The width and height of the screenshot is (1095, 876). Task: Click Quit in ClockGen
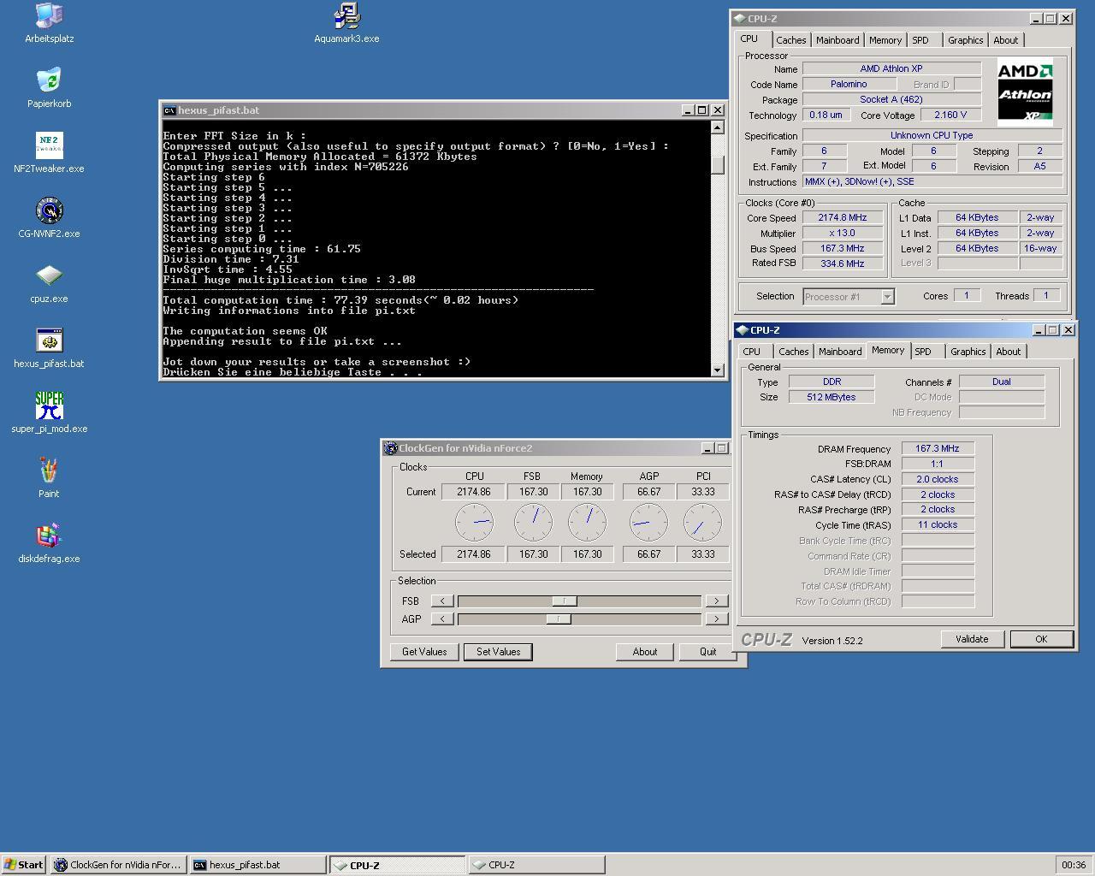click(708, 652)
